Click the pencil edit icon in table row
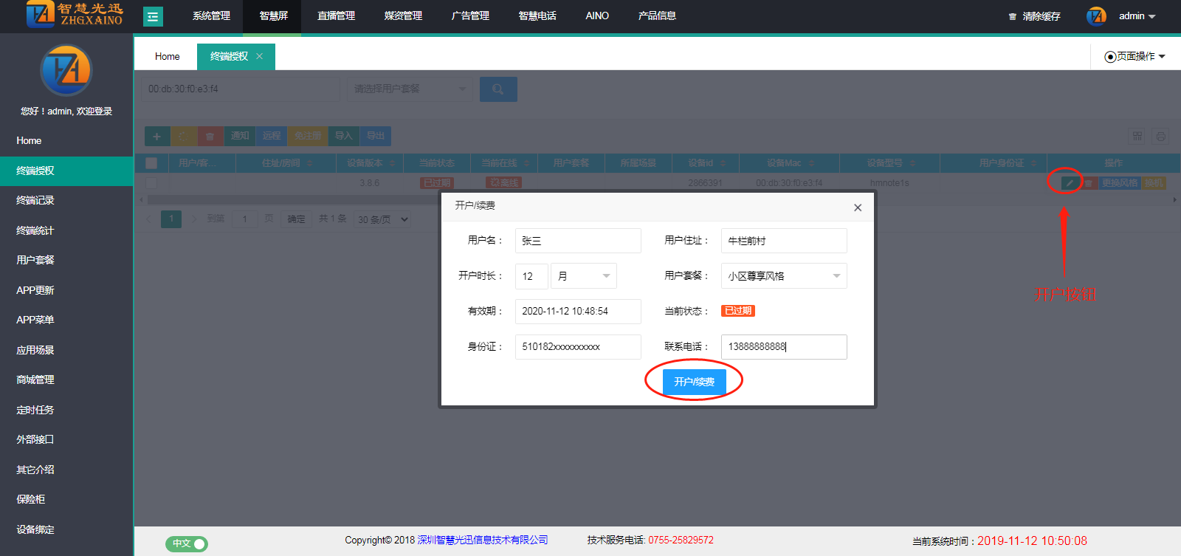The width and height of the screenshot is (1181, 556). point(1070,182)
